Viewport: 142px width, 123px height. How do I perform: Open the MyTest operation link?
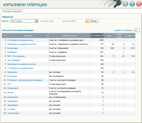pyautogui.click(x=10, y=93)
